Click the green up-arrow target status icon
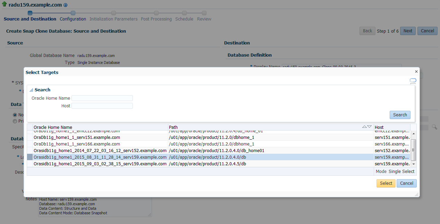The width and height of the screenshot is (440, 224). pos(4,5)
